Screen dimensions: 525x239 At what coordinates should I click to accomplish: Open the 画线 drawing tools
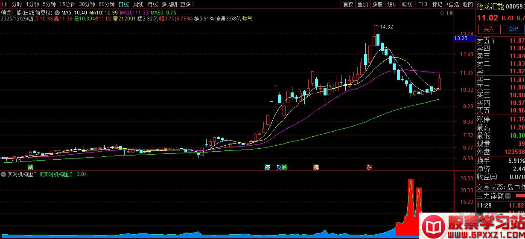pos(408,4)
